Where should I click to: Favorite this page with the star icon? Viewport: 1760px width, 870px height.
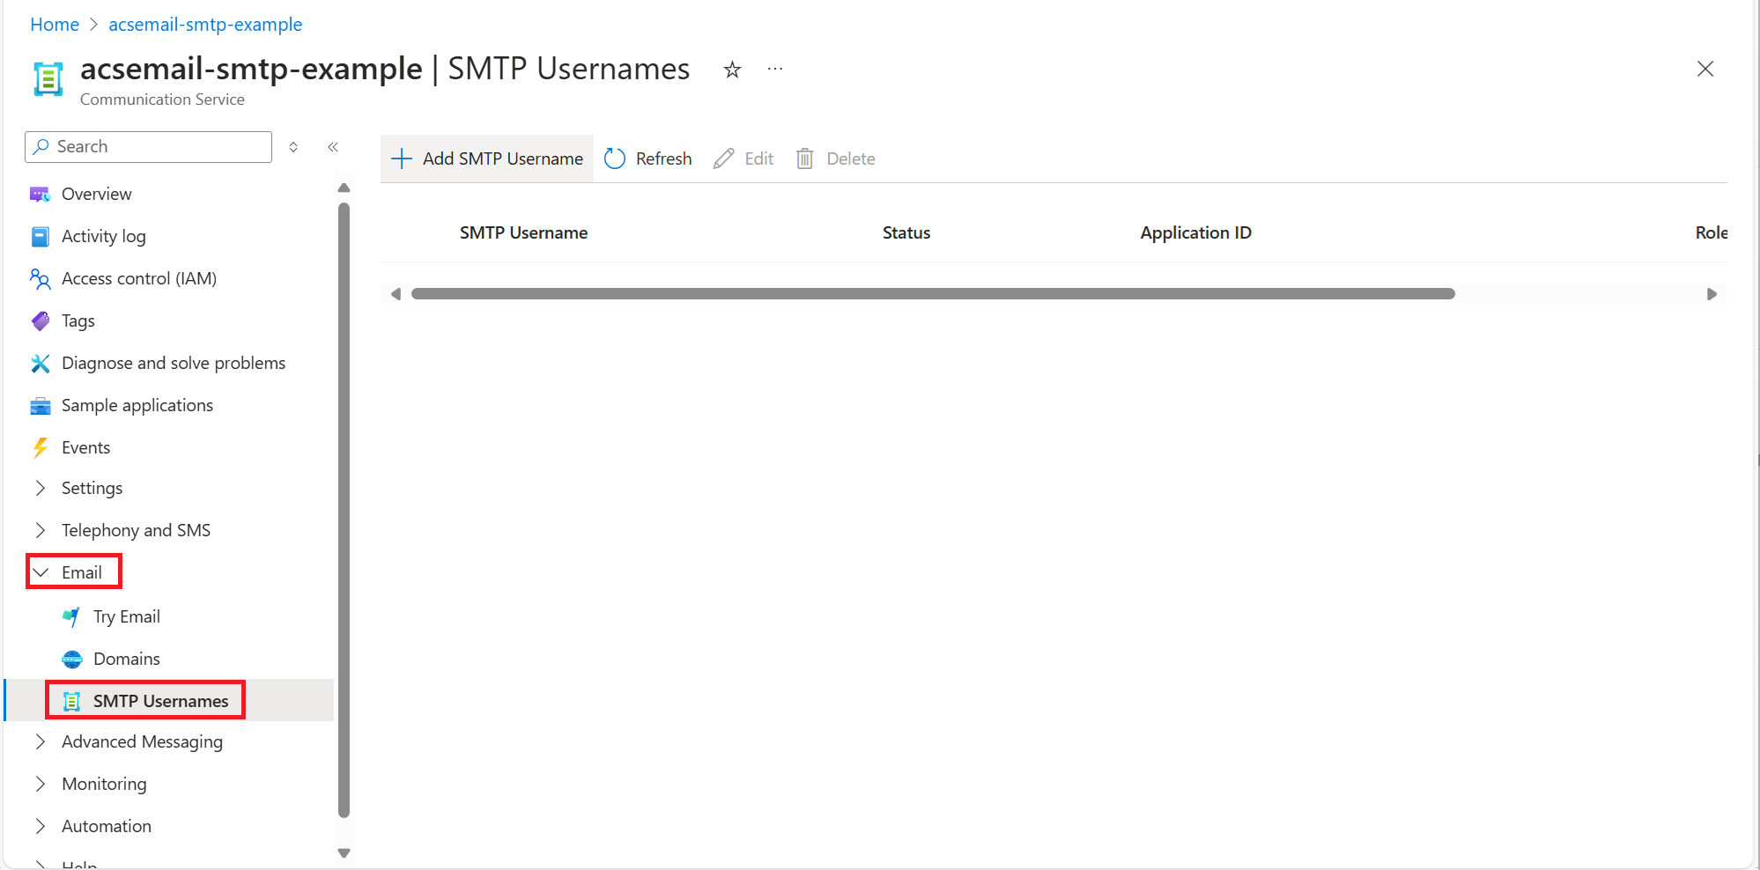point(732,69)
